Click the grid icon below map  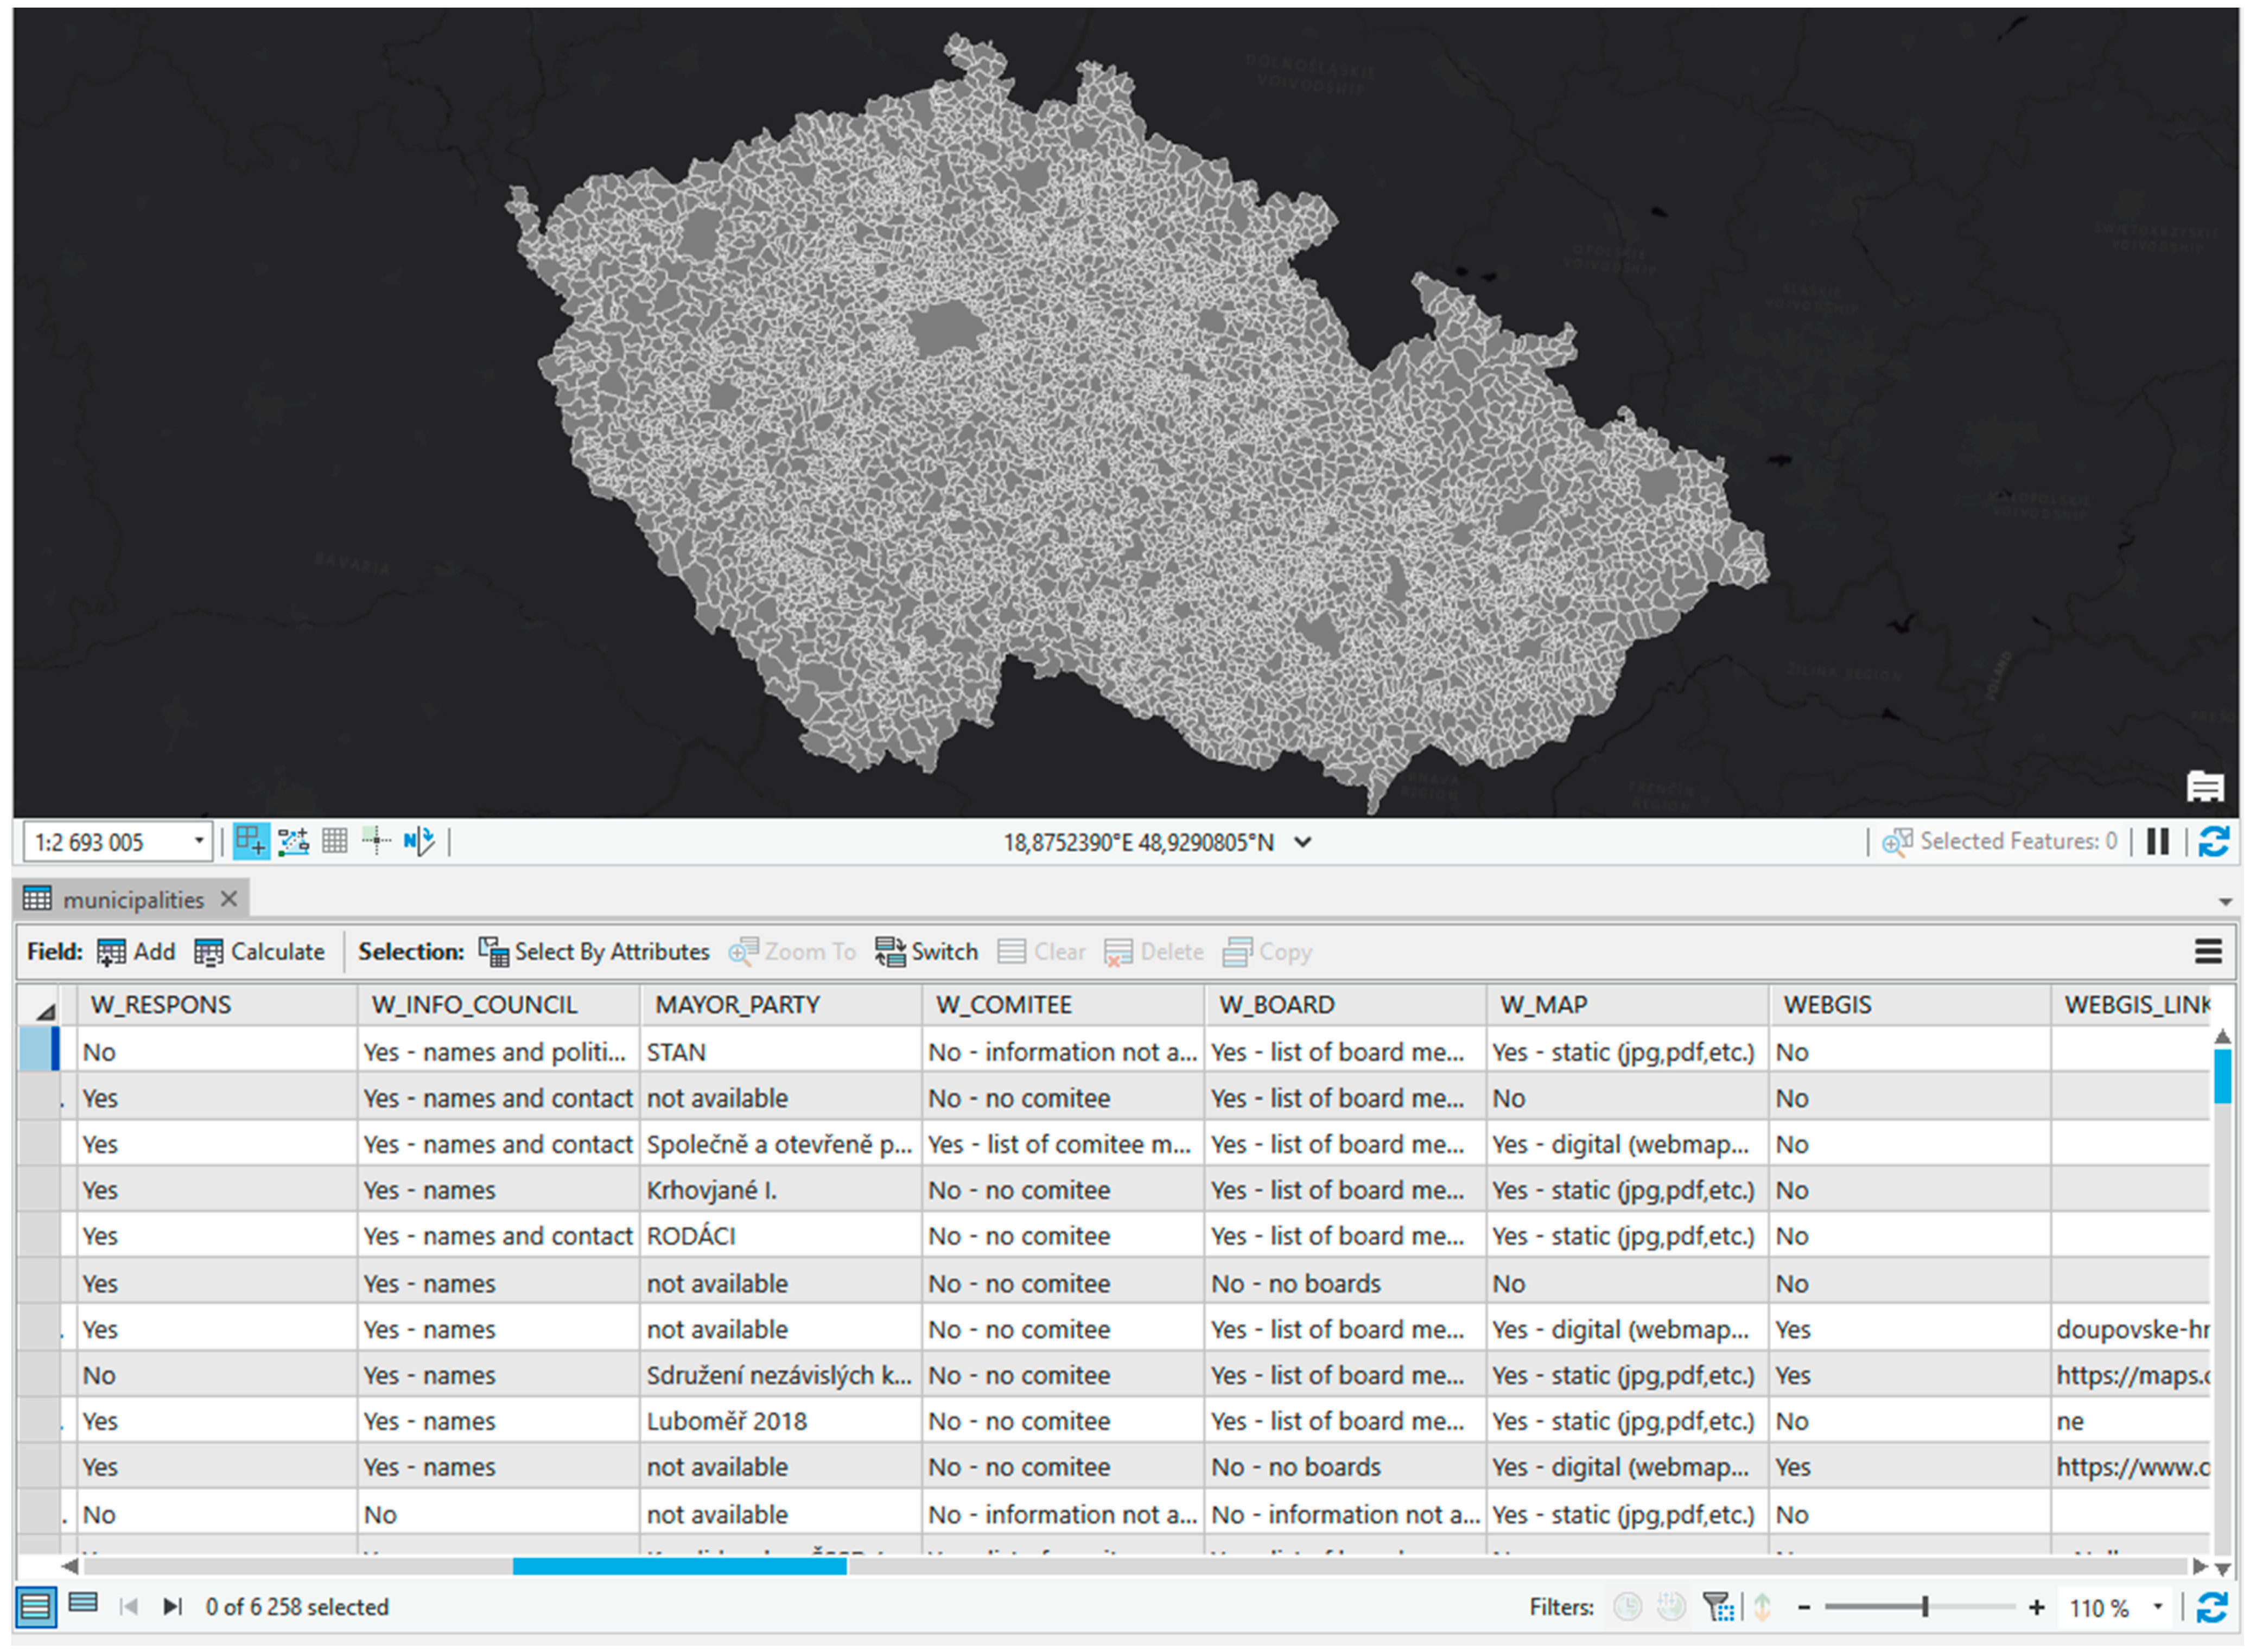[x=335, y=842]
